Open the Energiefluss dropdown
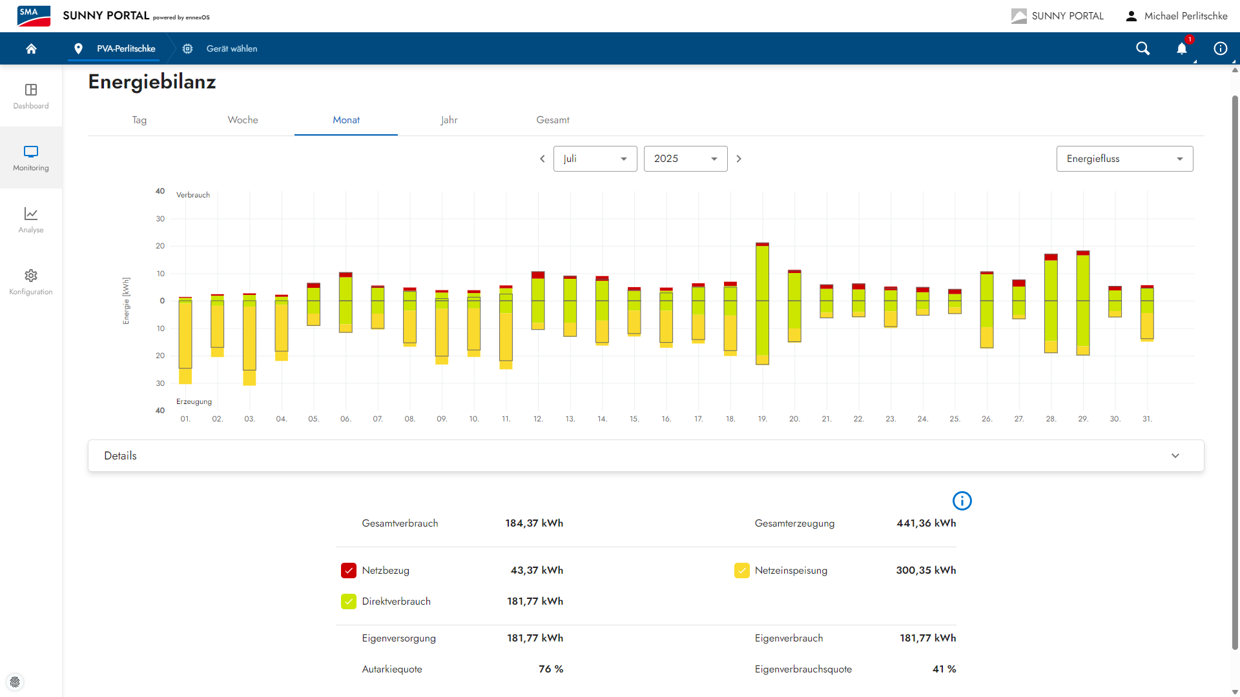The width and height of the screenshot is (1240, 697). point(1124,159)
